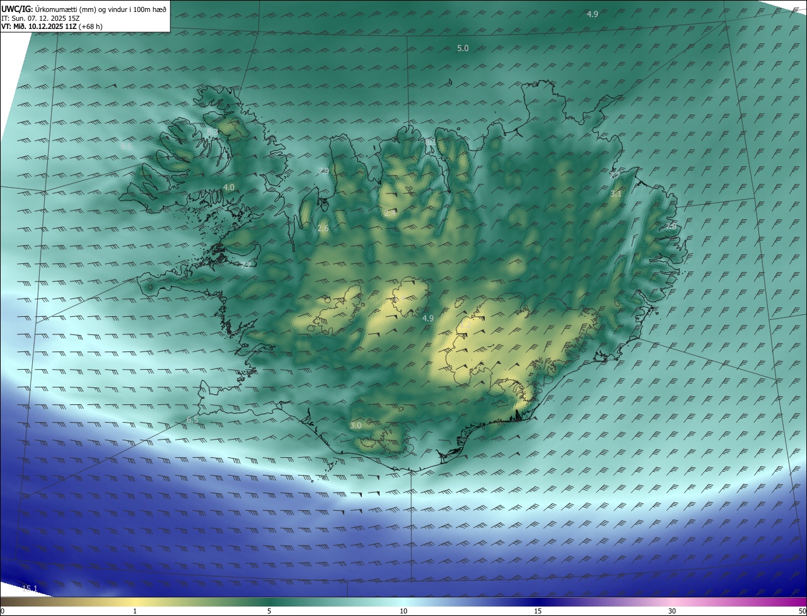Click the 'IT: Sun. 07. 12. 2025 15Z' line
Image resolution: width=807 pixels, height=616 pixels.
point(42,18)
